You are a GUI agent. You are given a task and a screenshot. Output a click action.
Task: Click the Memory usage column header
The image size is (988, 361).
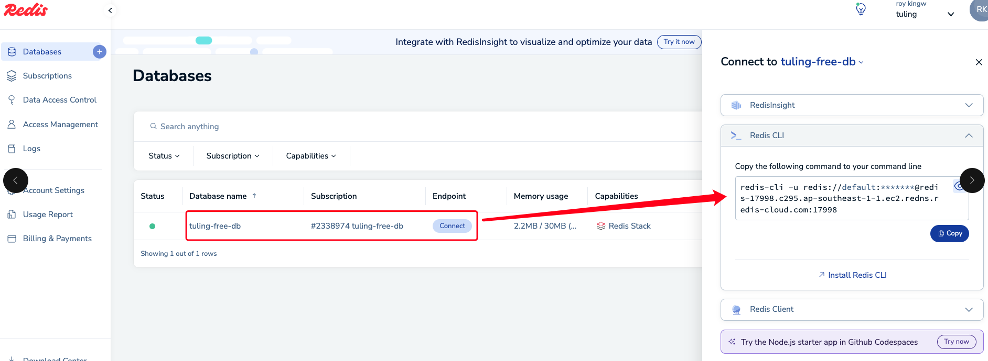[x=541, y=196]
